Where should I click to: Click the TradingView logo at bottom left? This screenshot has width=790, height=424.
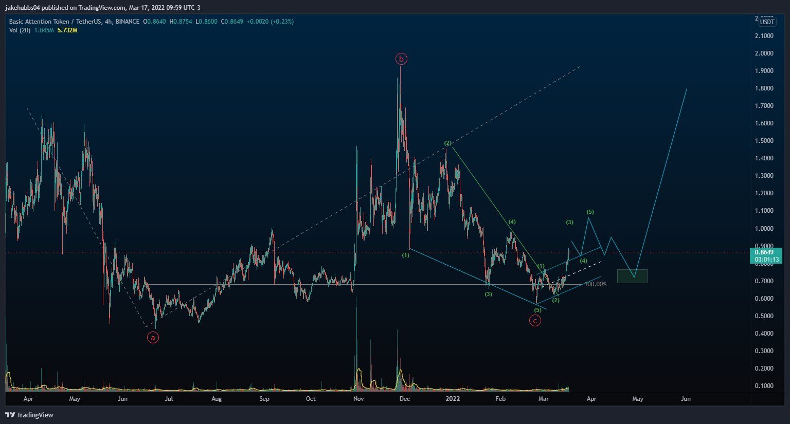[x=29, y=415]
